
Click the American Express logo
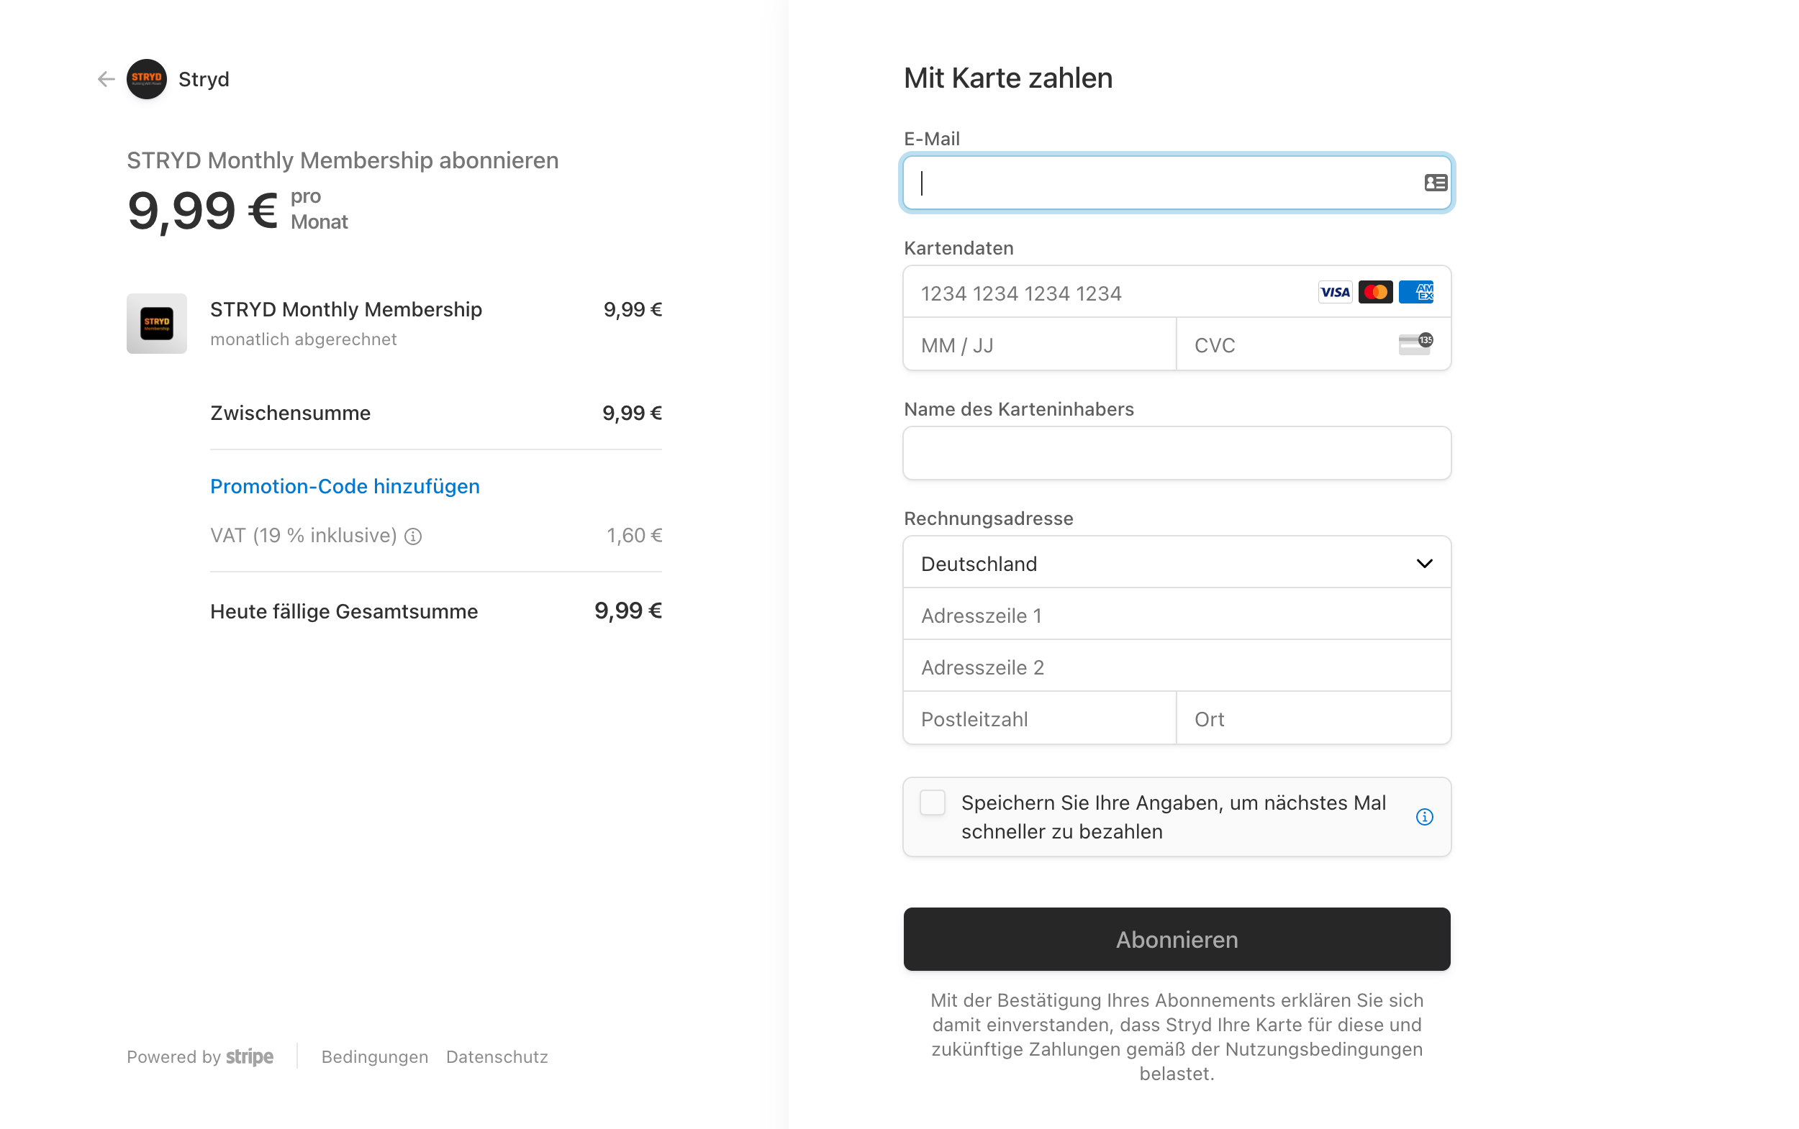[1415, 292]
